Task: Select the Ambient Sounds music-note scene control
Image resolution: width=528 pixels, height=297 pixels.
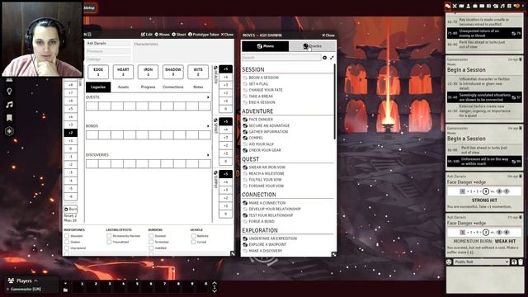Action: click(x=9, y=105)
